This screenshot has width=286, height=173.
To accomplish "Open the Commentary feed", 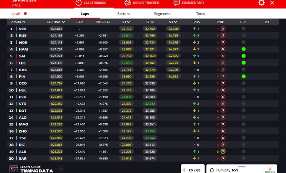I will point(188,3).
